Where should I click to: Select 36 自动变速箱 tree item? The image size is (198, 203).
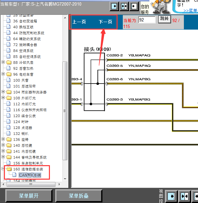(25, 21)
